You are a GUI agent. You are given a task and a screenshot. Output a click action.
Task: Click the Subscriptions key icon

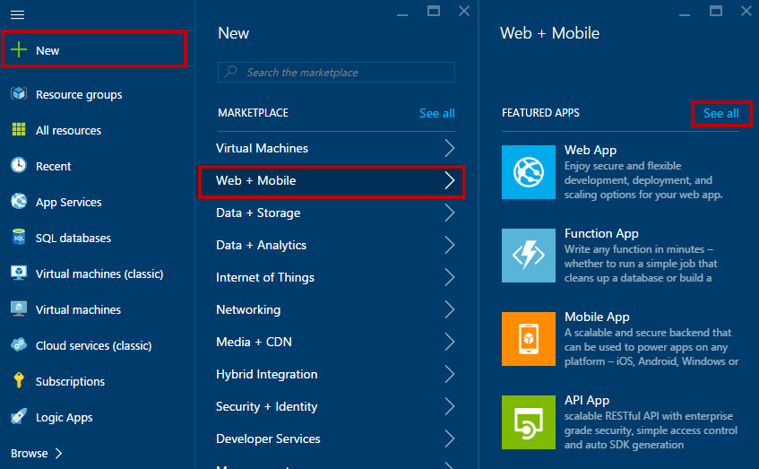tap(19, 380)
